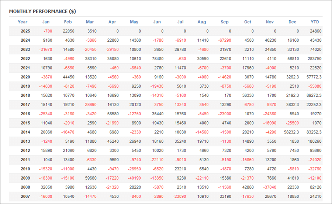Click 2023 YTD value 74020
Viewport: 332px width, 204px height.
(x=316, y=50)
